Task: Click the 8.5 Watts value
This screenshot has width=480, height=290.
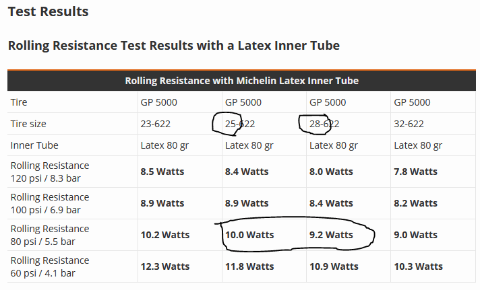Action: [162, 172]
